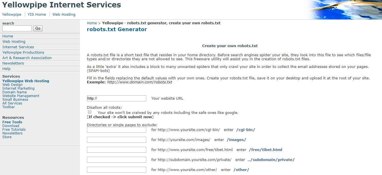Viewport: 382px width, 175px height.
Task: Click the website URL input field
Action: tap(116, 98)
